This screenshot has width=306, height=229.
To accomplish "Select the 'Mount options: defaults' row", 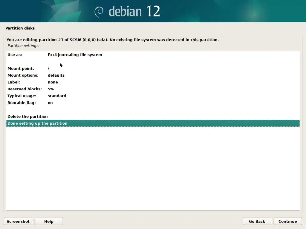I will [153, 75].
